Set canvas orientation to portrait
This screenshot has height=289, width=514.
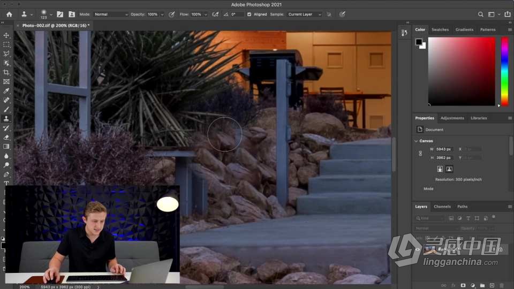coord(440,169)
